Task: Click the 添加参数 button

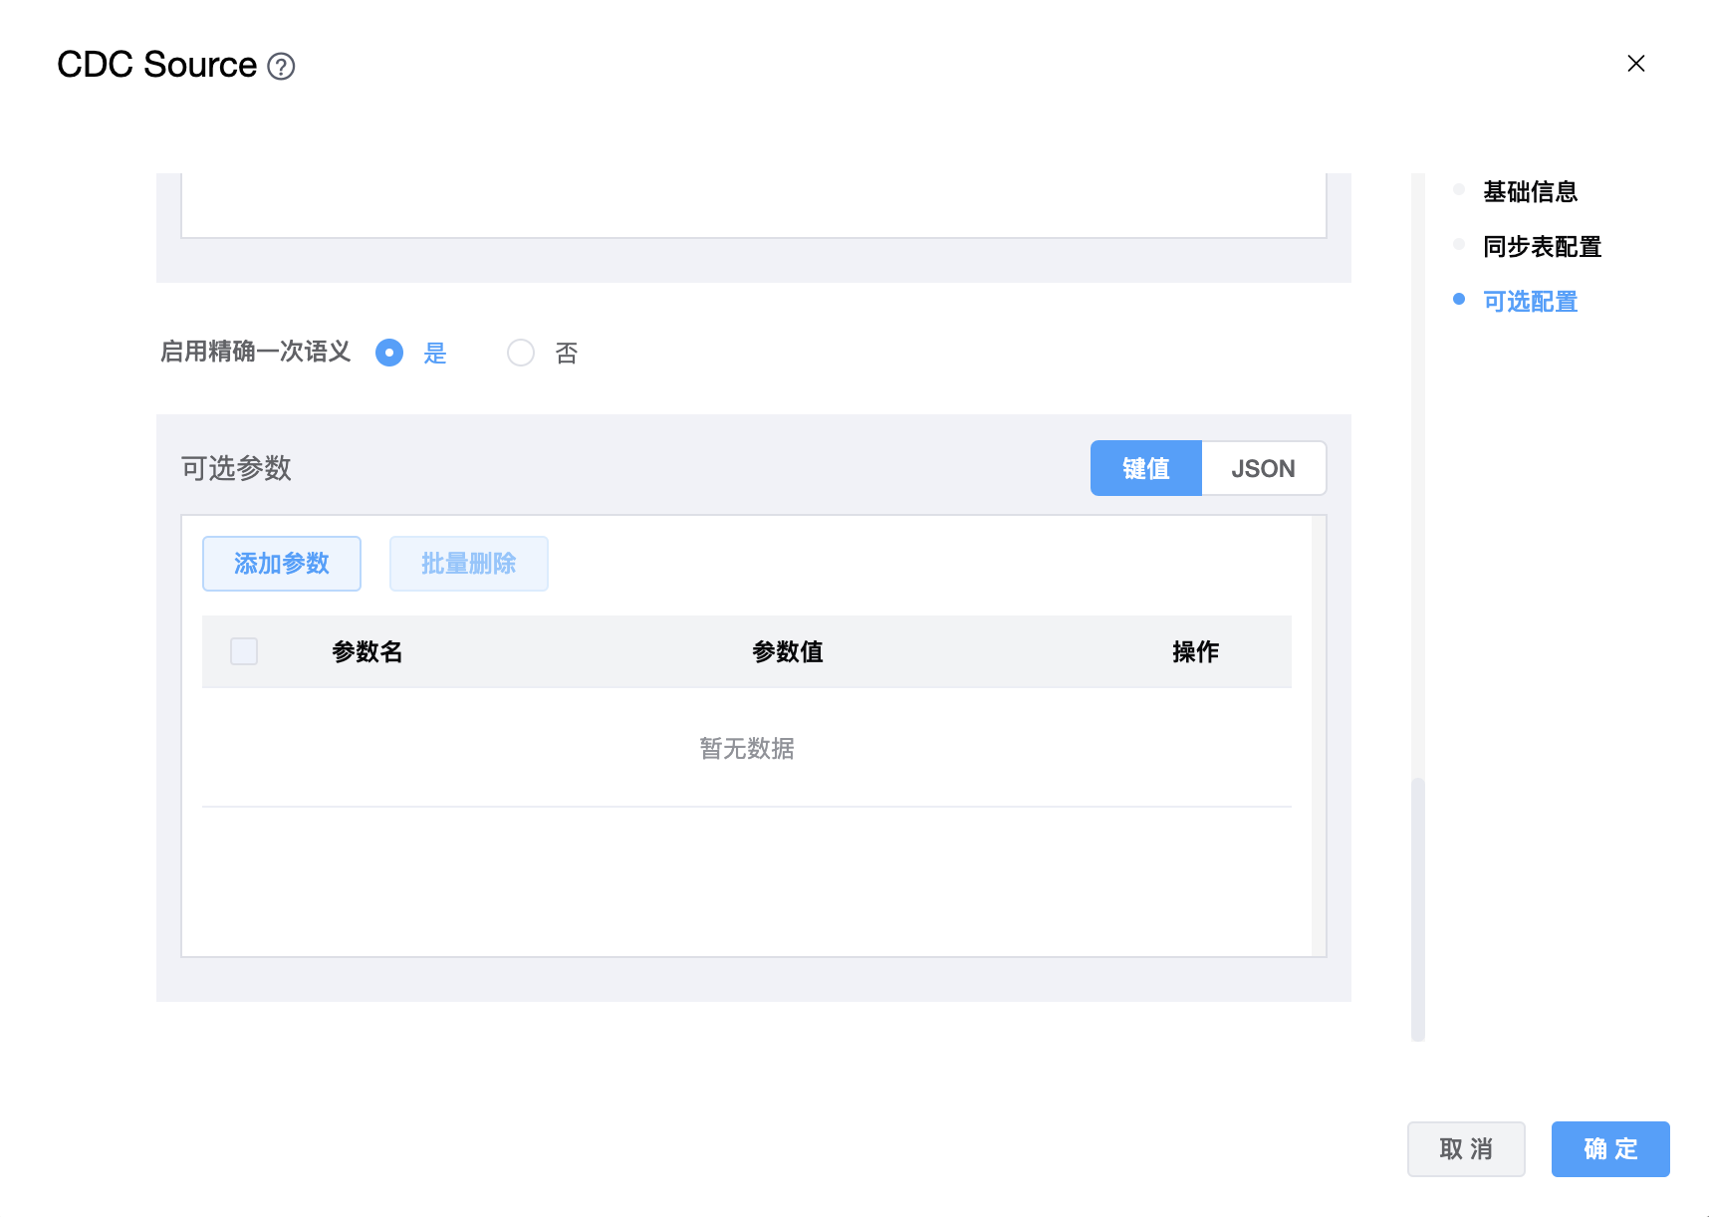Action: click(281, 564)
